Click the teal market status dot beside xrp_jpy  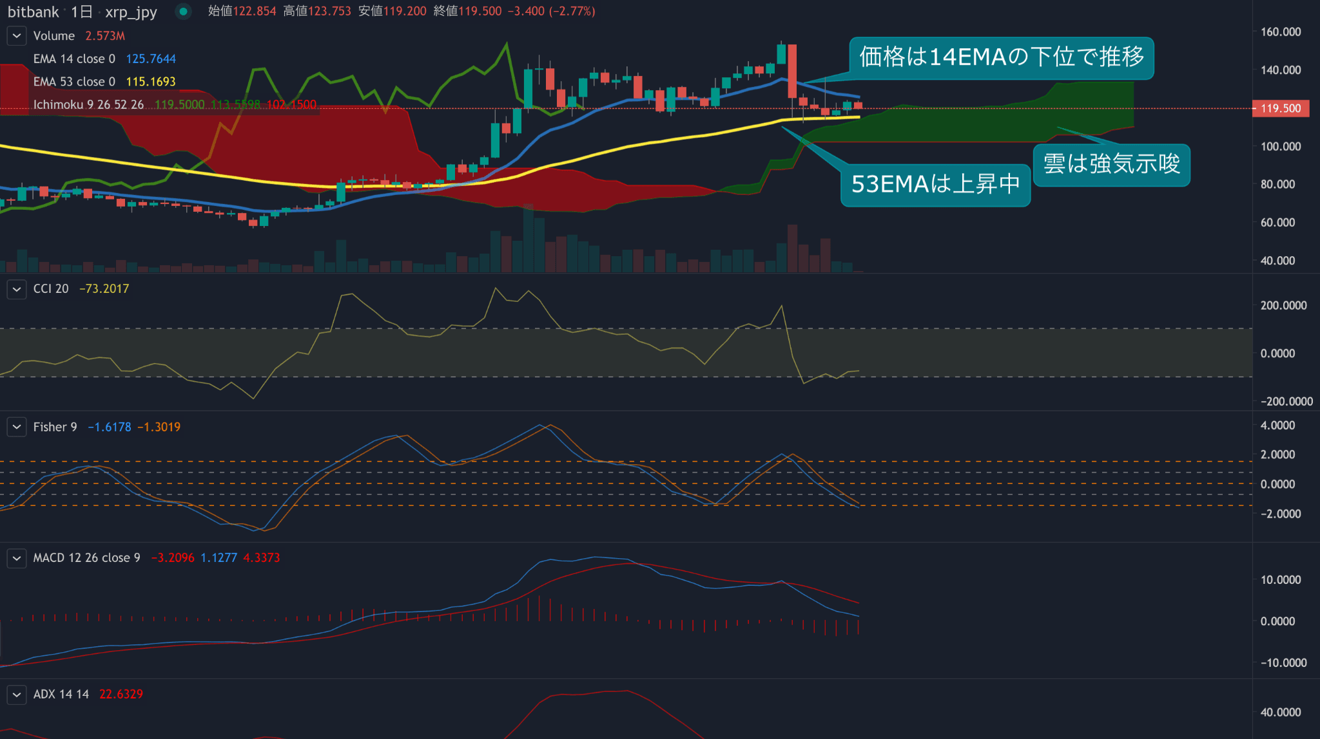[183, 11]
